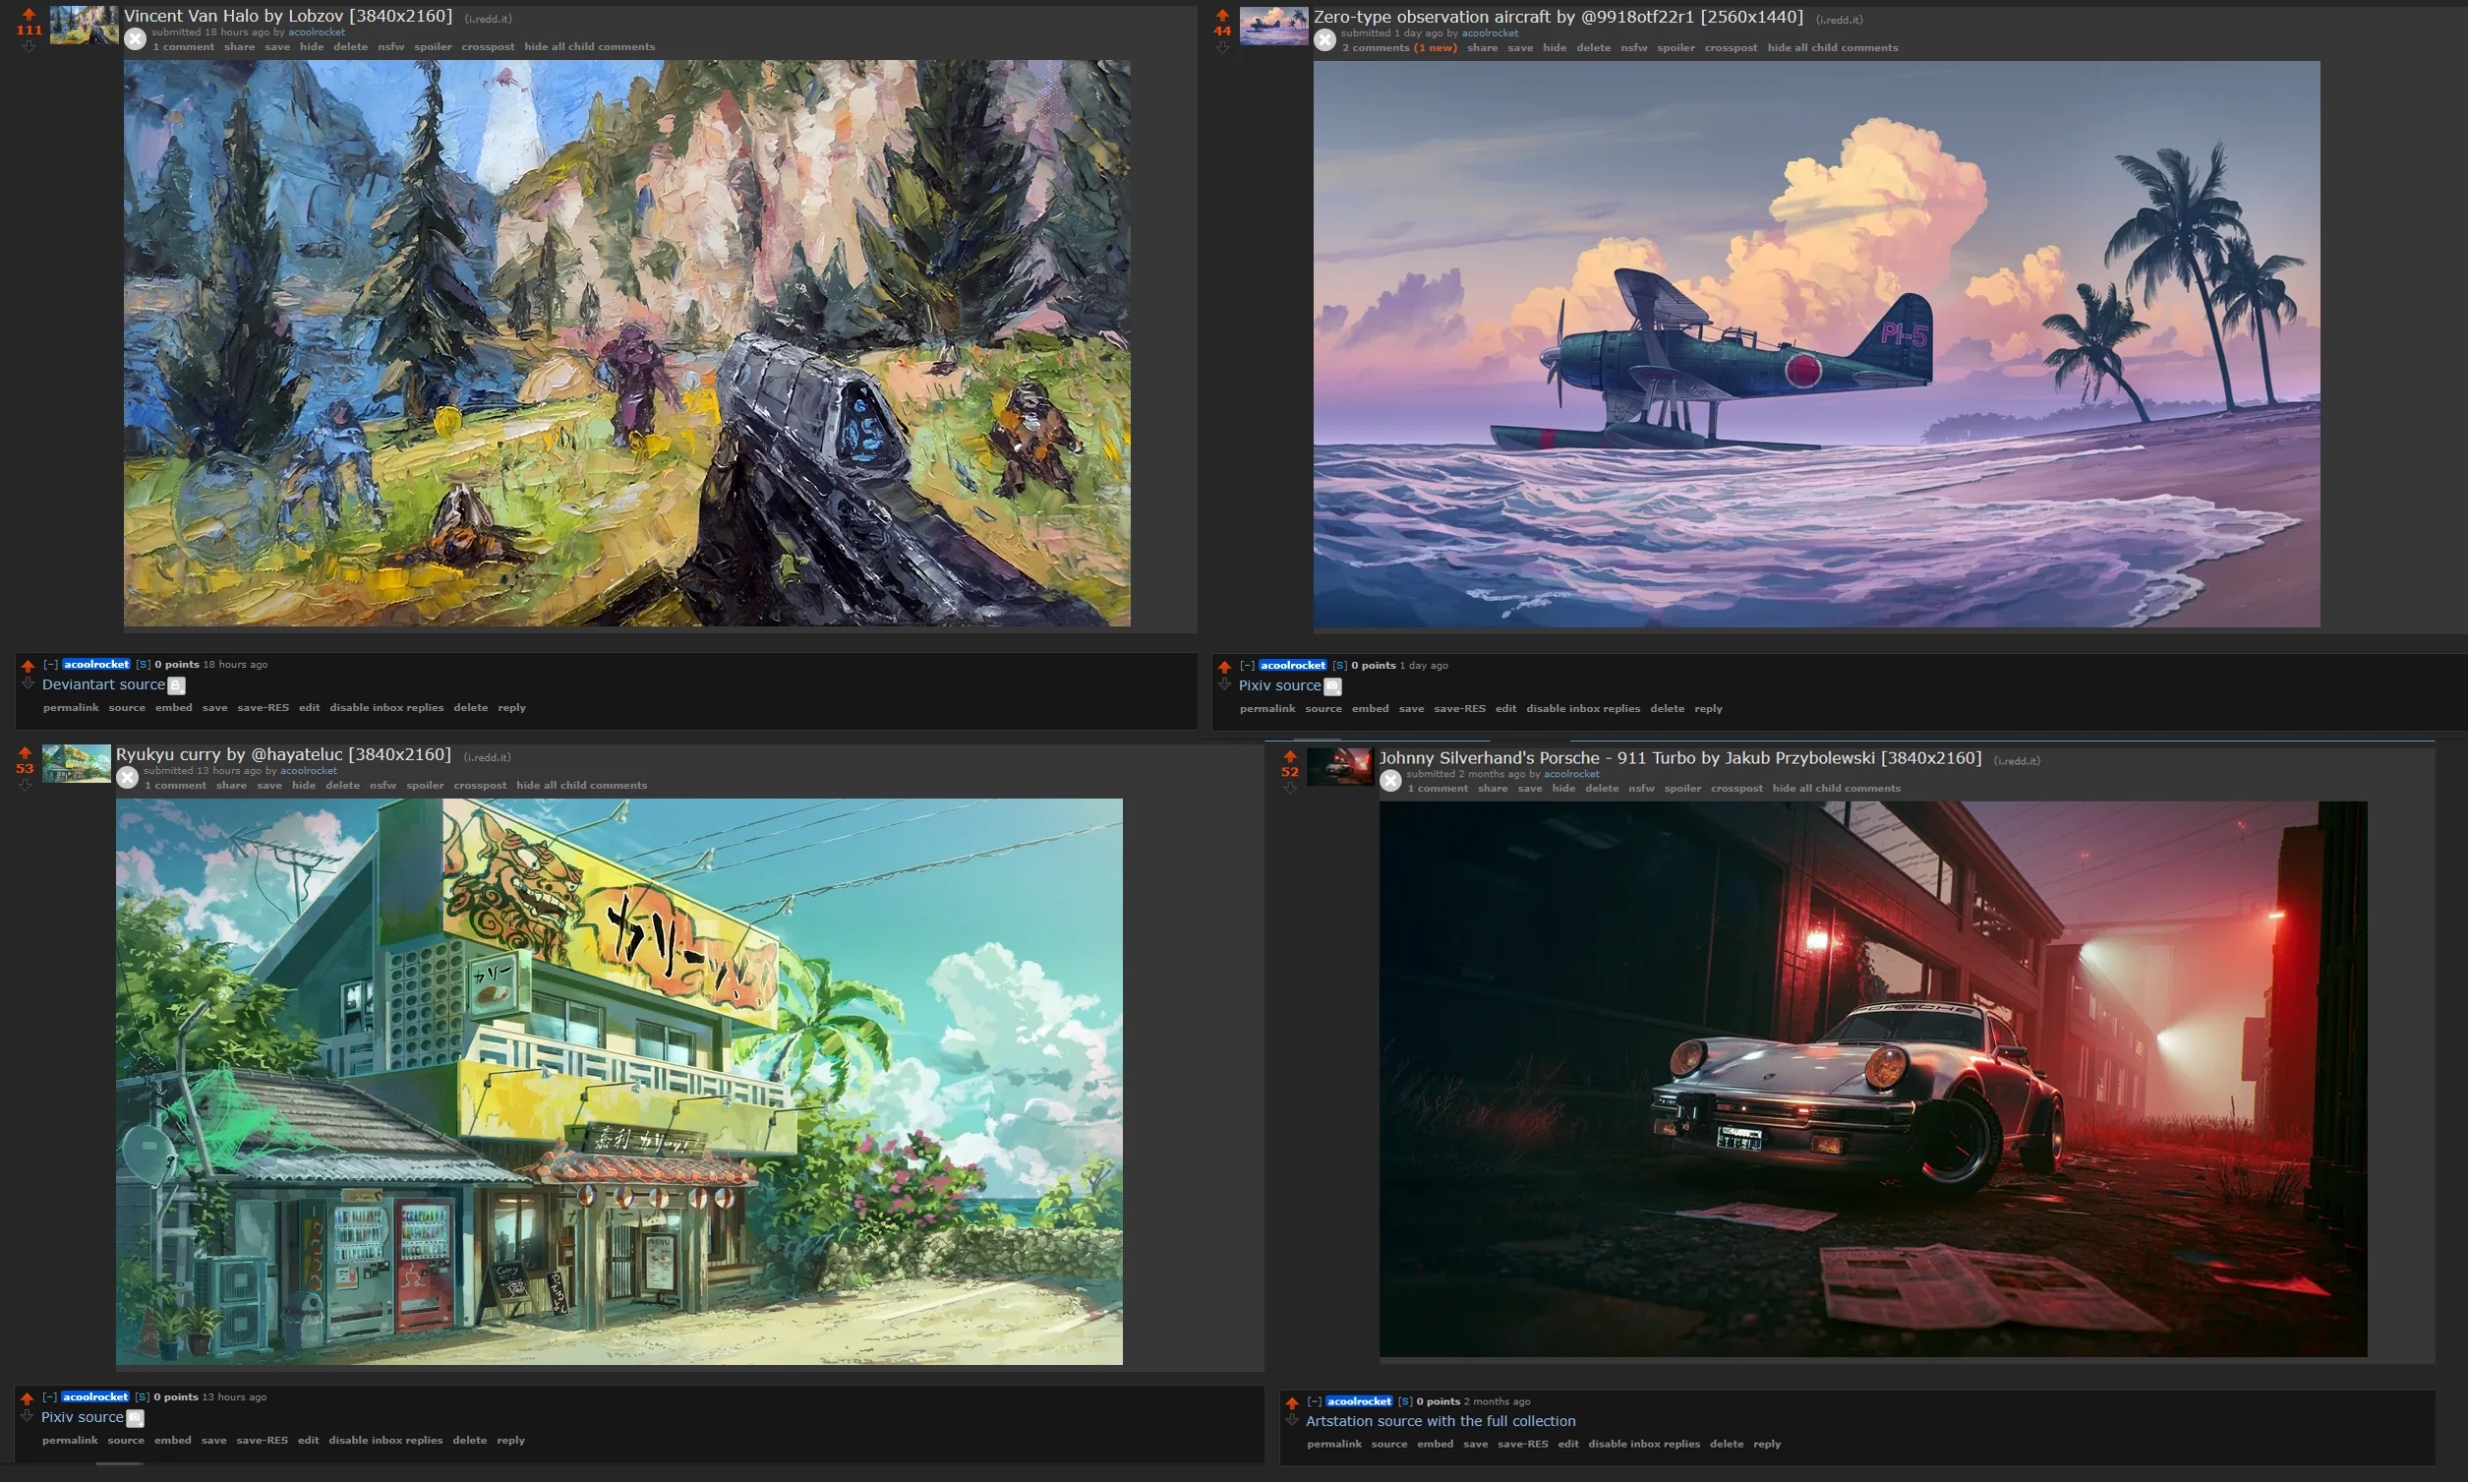The height and width of the screenshot is (1482, 2468).
Task: Open the Vincent Van Halo post title
Action: pos(288,16)
